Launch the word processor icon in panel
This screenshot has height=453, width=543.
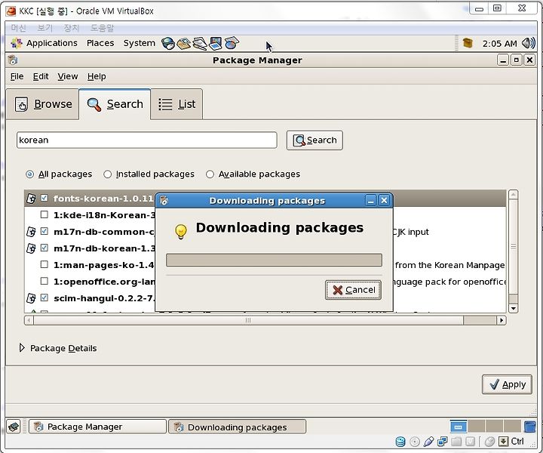tap(200, 43)
